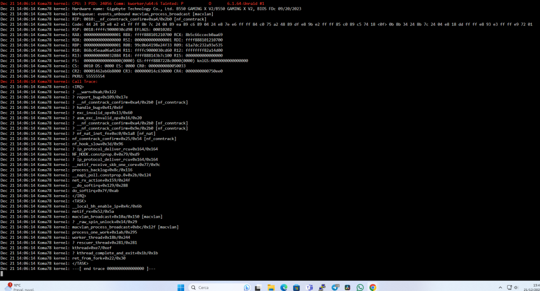Expand the hidden system tray icons chevron
The height and width of the screenshot is (291, 540).
click(x=500, y=288)
